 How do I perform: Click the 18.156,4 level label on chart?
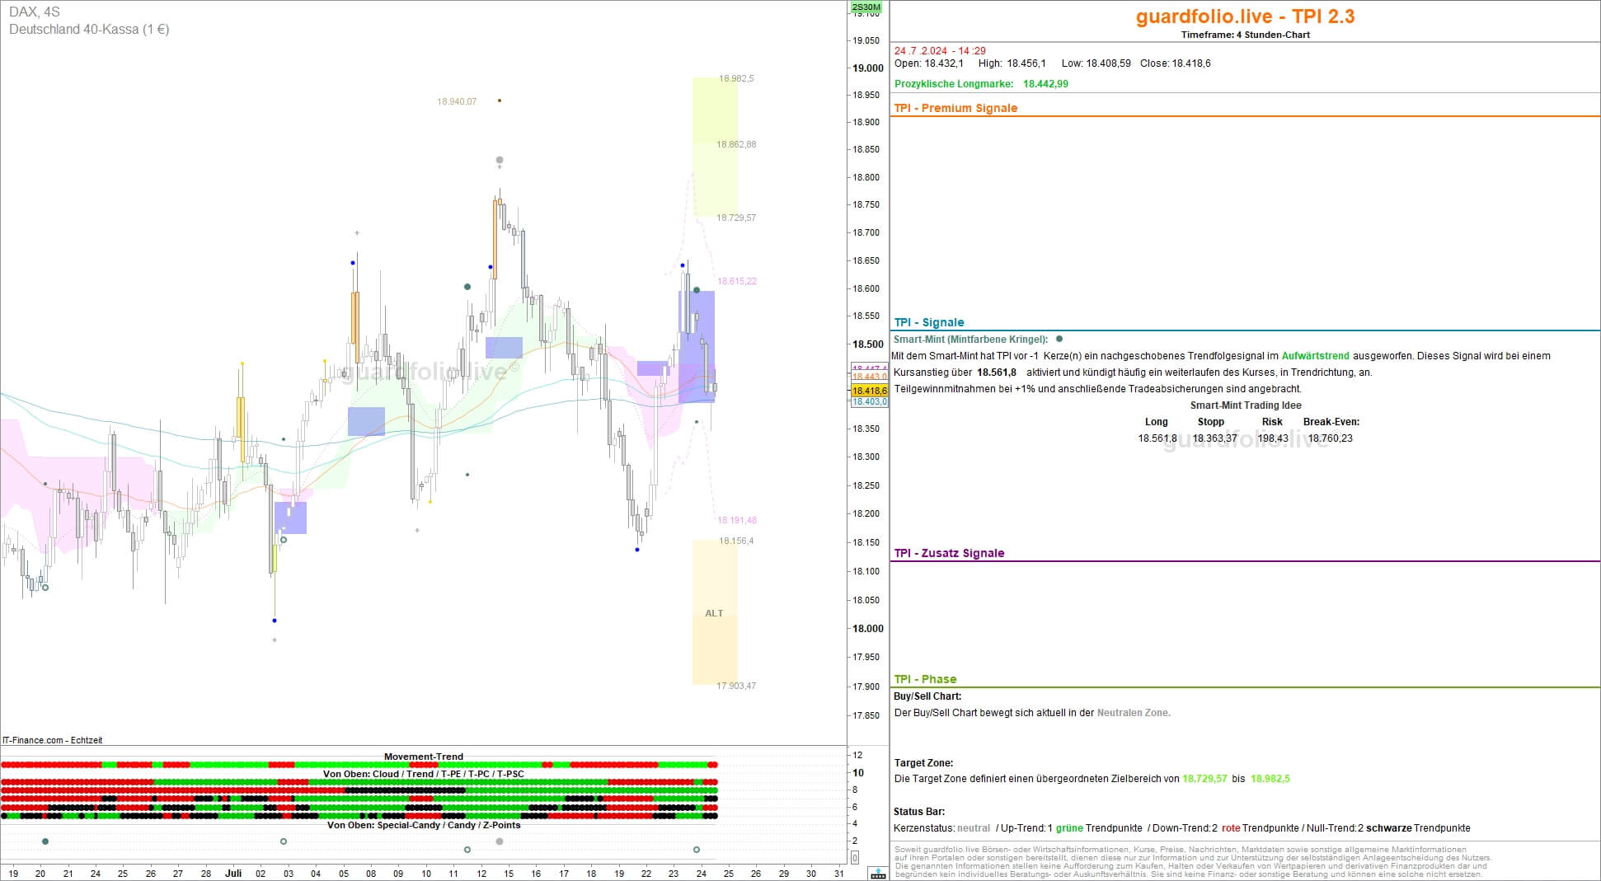(x=736, y=541)
